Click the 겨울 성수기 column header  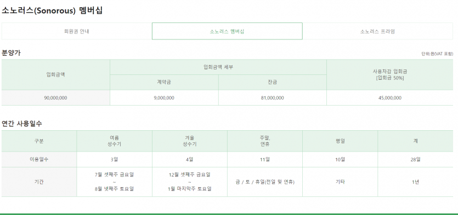(x=190, y=141)
